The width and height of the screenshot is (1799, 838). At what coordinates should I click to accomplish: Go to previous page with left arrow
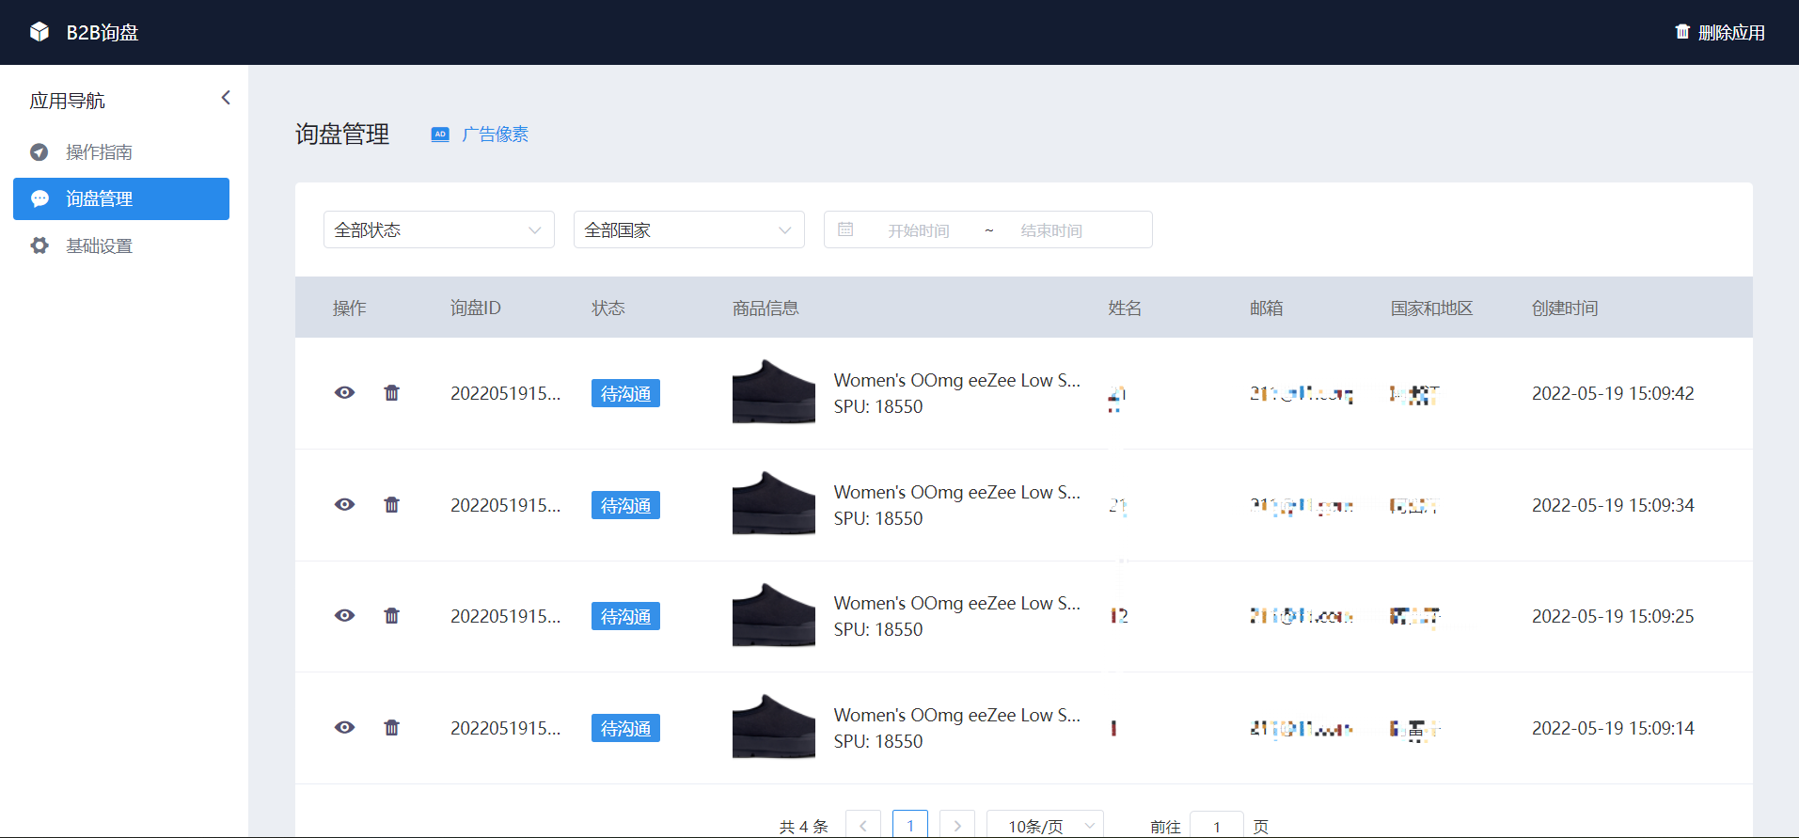863,825
